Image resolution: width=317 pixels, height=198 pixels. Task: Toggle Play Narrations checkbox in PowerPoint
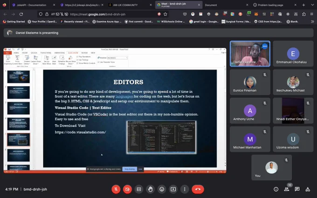pyautogui.click(x=77, y=57)
